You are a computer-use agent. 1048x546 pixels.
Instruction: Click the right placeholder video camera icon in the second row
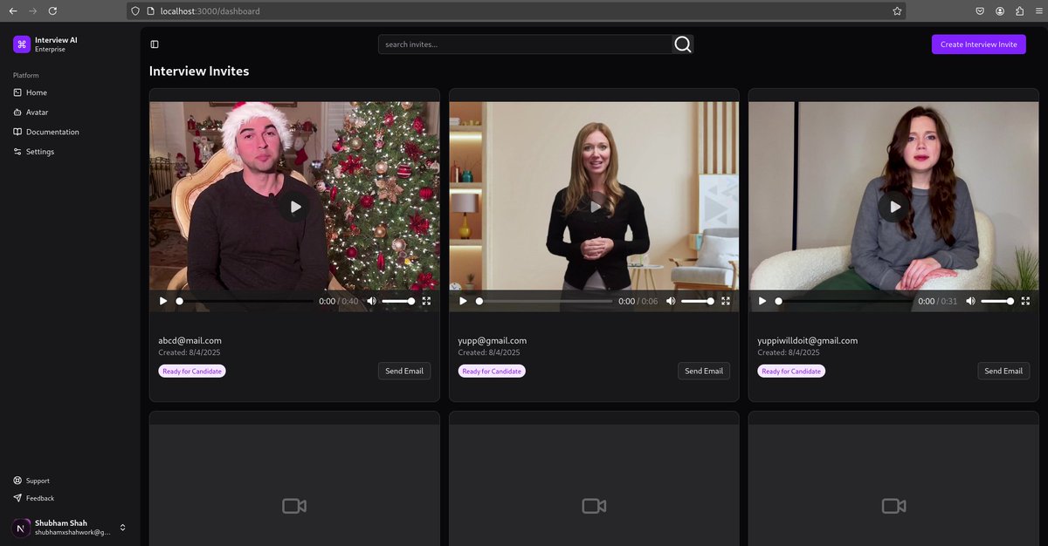click(x=893, y=506)
